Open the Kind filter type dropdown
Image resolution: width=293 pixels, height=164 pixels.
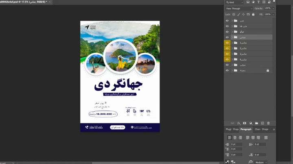234,2
